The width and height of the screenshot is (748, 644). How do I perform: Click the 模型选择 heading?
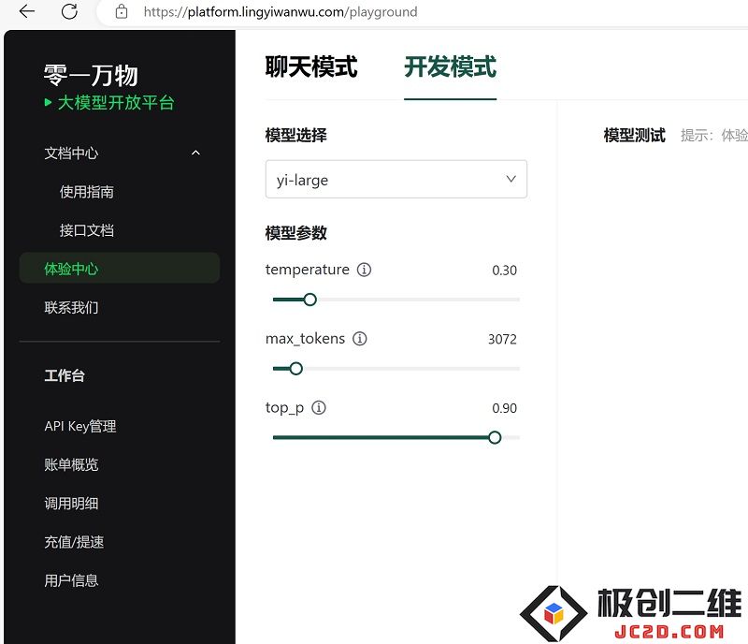[x=295, y=135]
